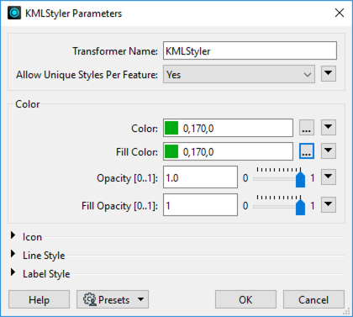Image resolution: width=353 pixels, height=317 pixels.
Task: Click the arrow menu beside Opacity slider
Action: pos(329,177)
